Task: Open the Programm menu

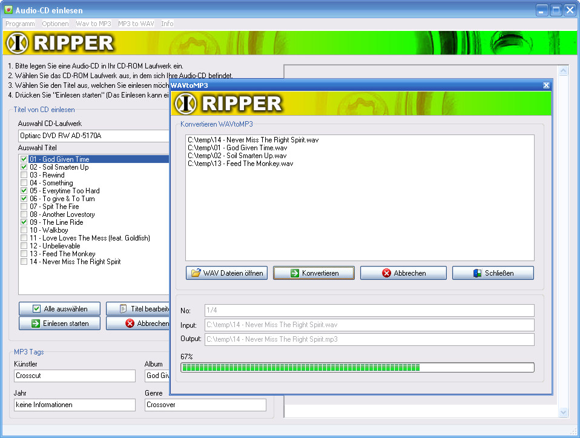Action: (20, 24)
